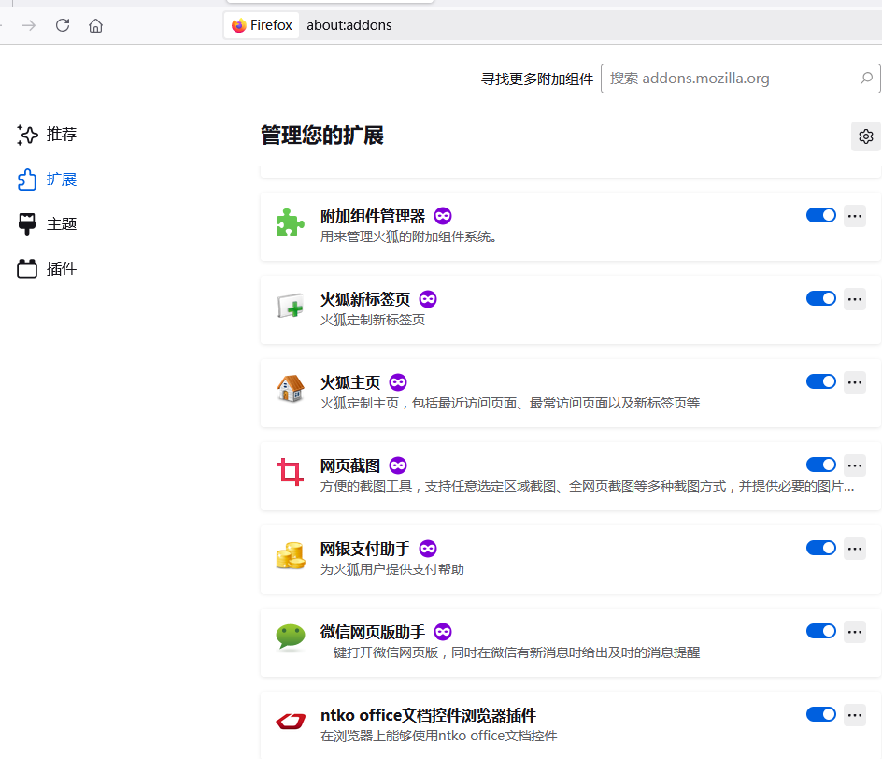This screenshot has width=882, height=759.
Task: Click the Firefox logo in address bar
Action: coord(237,25)
